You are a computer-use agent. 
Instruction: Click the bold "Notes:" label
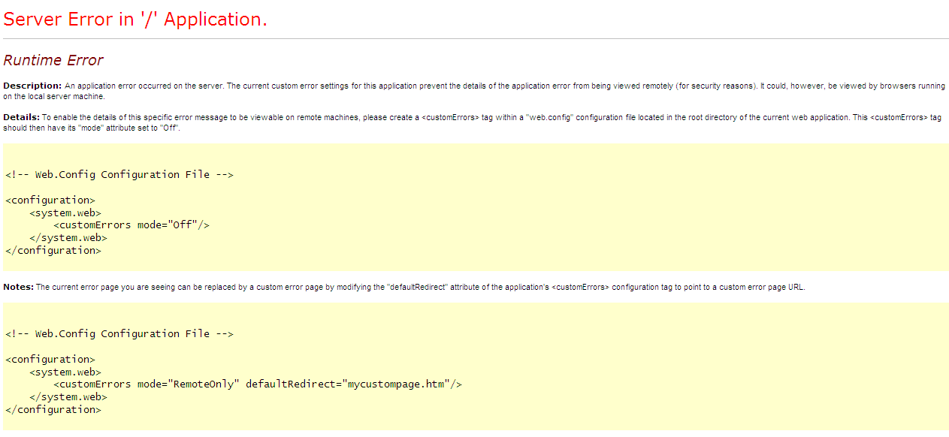point(18,287)
